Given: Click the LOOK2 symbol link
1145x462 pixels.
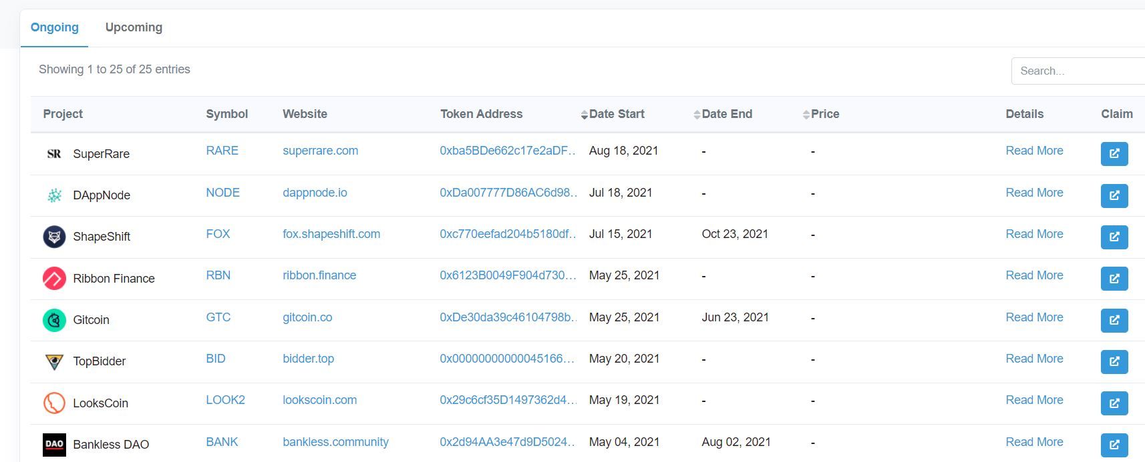Looking at the screenshot, I should 225,400.
